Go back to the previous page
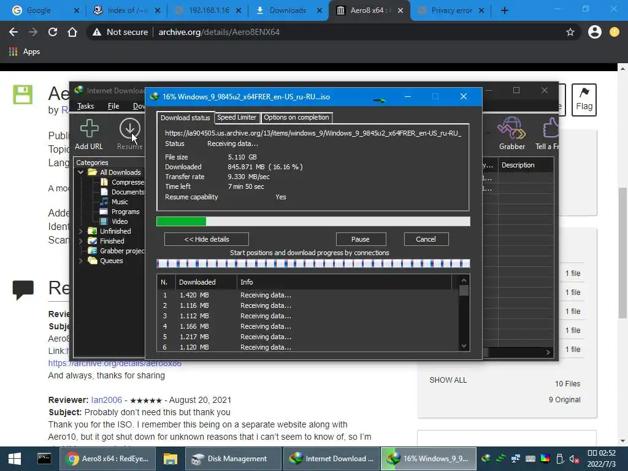Viewport: 628px width, 471px height. (x=13, y=32)
